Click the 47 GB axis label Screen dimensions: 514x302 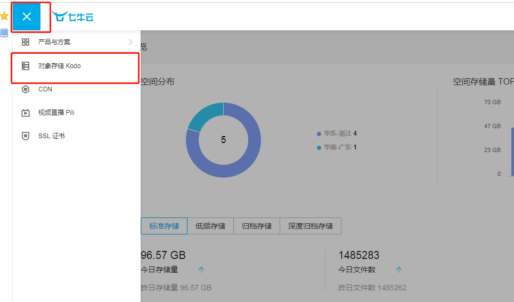[x=492, y=126]
